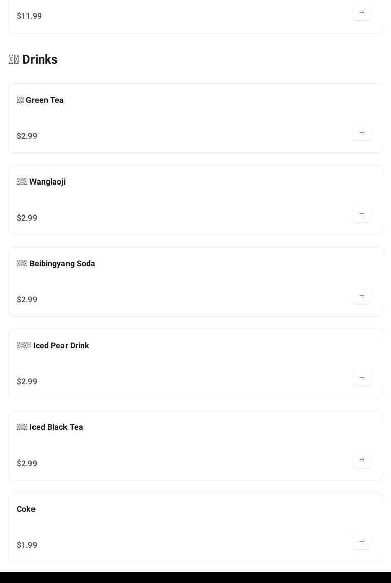Click the Green Tea $2.99 price
Viewport: 391px width, 583px height.
pos(27,136)
